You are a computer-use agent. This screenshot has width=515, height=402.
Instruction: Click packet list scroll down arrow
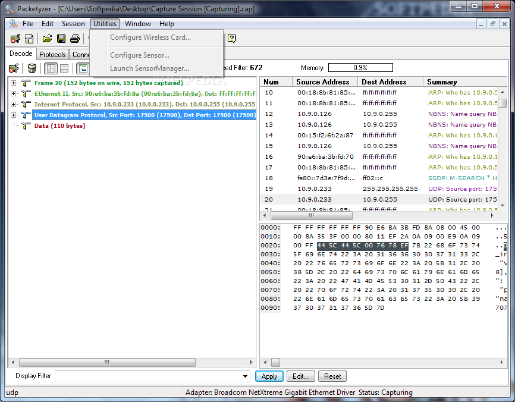pos(503,206)
